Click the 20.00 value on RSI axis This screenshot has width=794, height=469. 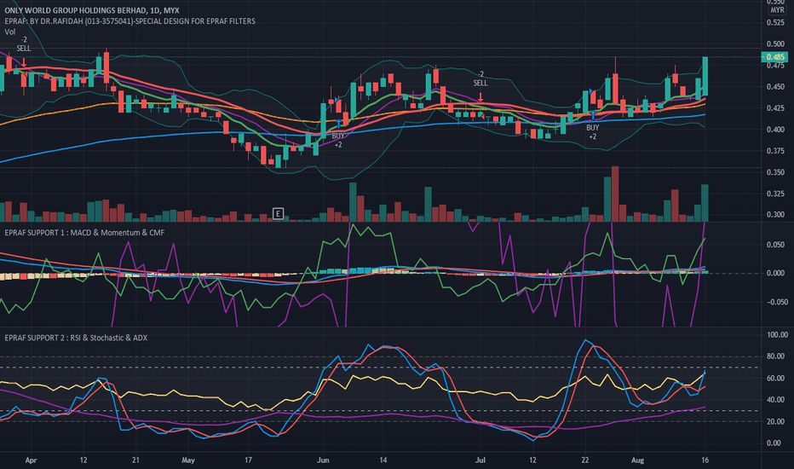coord(777,422)
